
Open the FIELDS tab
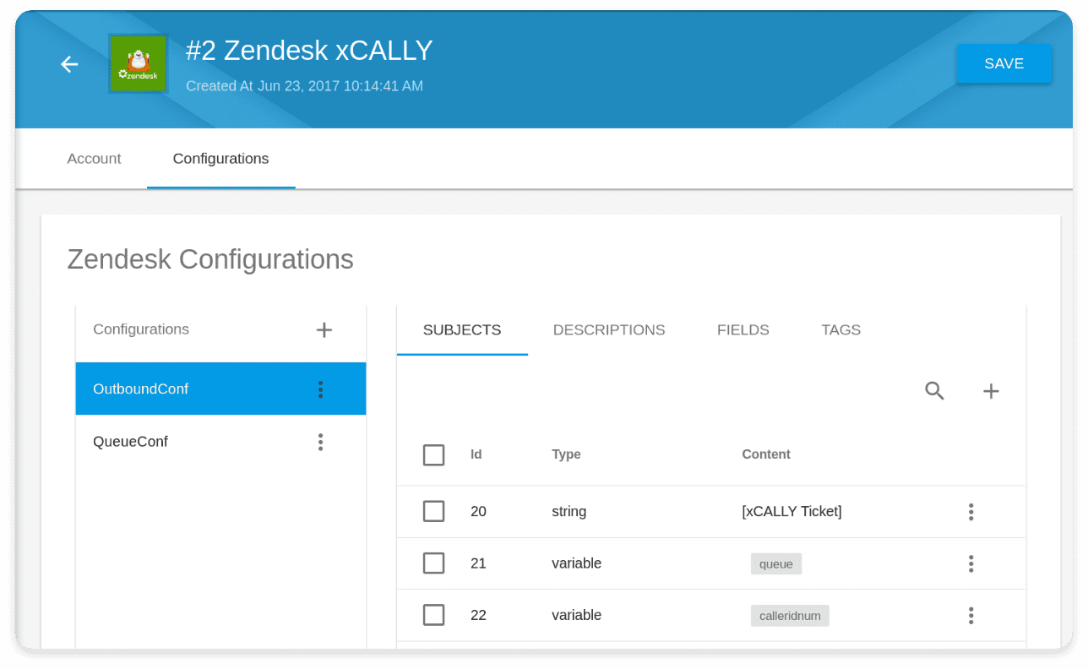(743, 330)
